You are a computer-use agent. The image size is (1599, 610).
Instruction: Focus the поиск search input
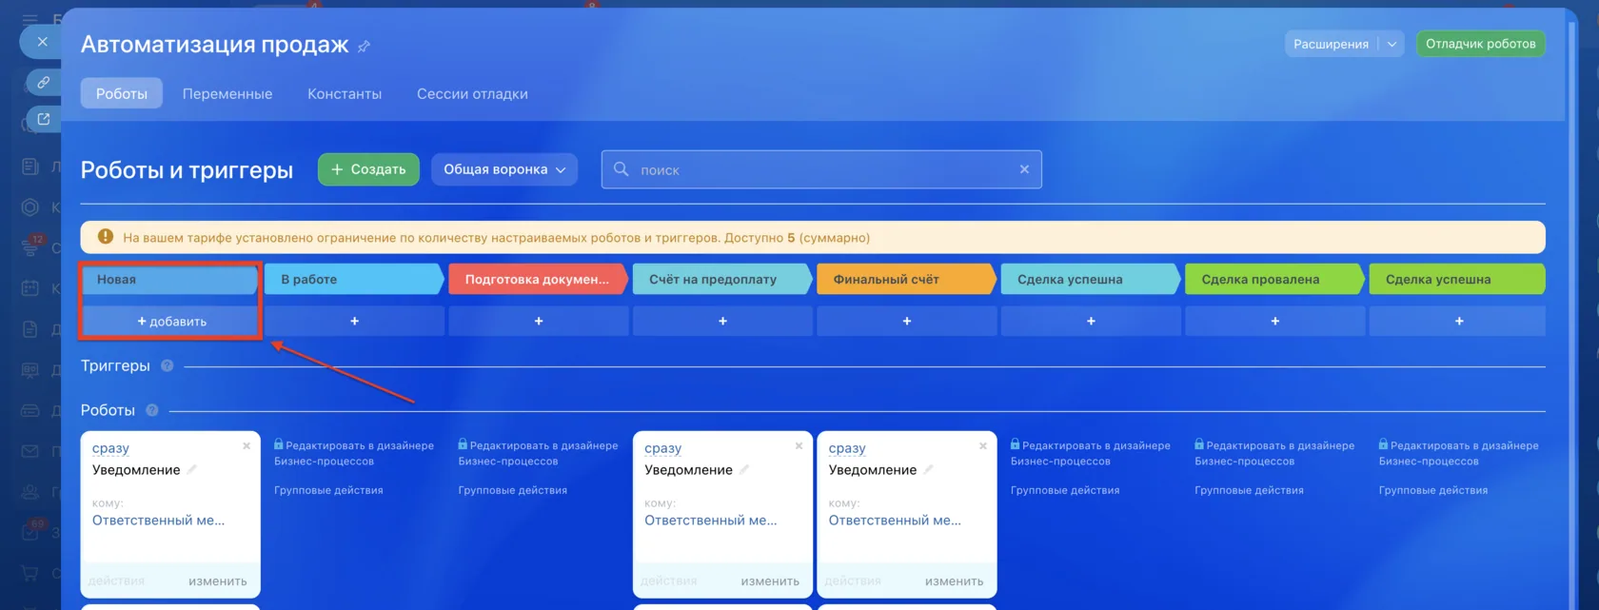822,169
